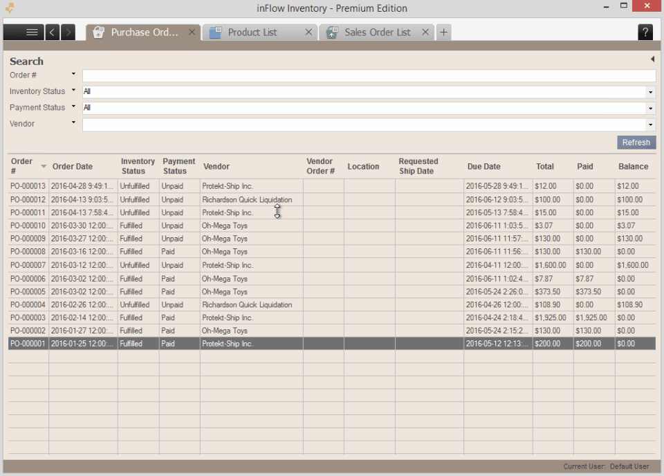664x476 pixels.
Task: Open Vendor filter type dropdown
Action: tap(74, 122)
